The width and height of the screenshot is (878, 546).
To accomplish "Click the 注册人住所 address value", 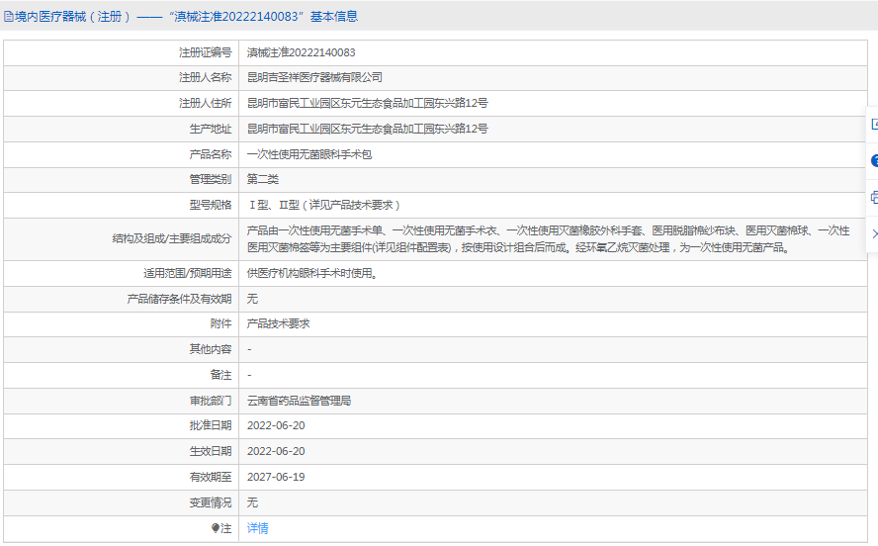I will tap(367, 103).
